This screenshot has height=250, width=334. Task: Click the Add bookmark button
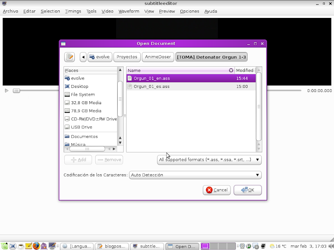coord(78,160)
